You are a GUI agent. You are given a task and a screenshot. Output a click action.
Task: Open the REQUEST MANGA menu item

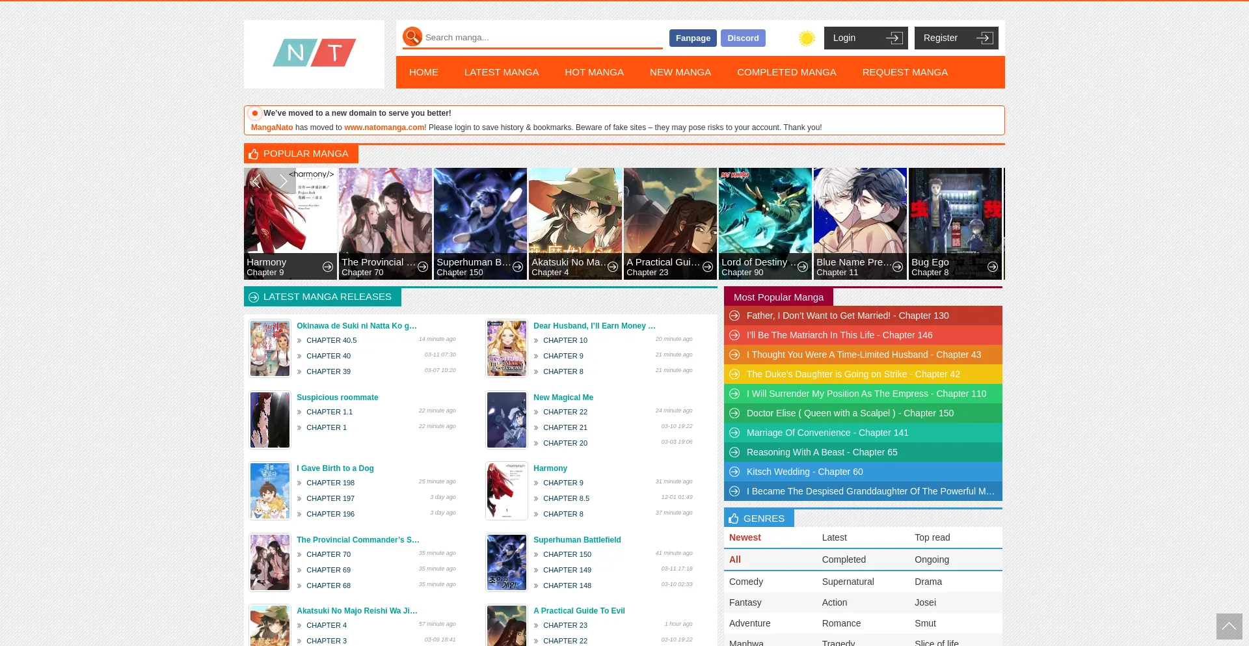coord(905,72)
